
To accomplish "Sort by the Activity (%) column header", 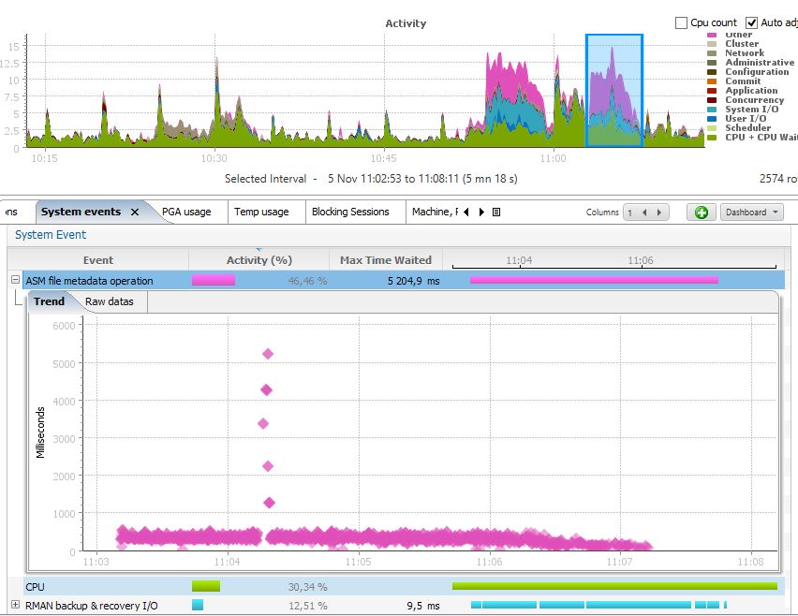I will 259,260.
